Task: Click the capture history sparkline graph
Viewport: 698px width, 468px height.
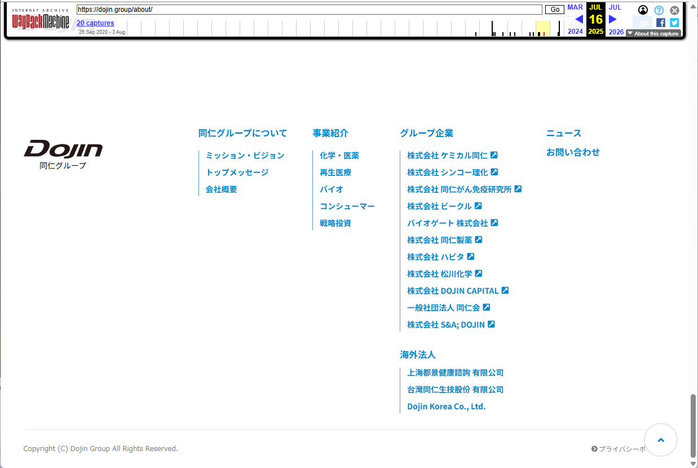Action: click(346, 28)
